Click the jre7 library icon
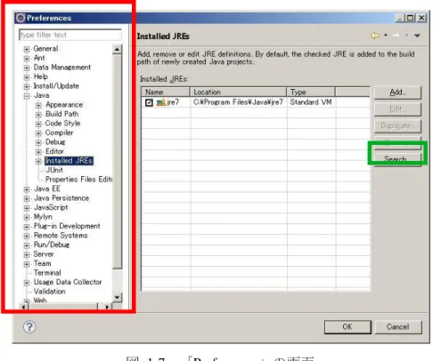Screen dimensions: 433x361 [160, 102]
